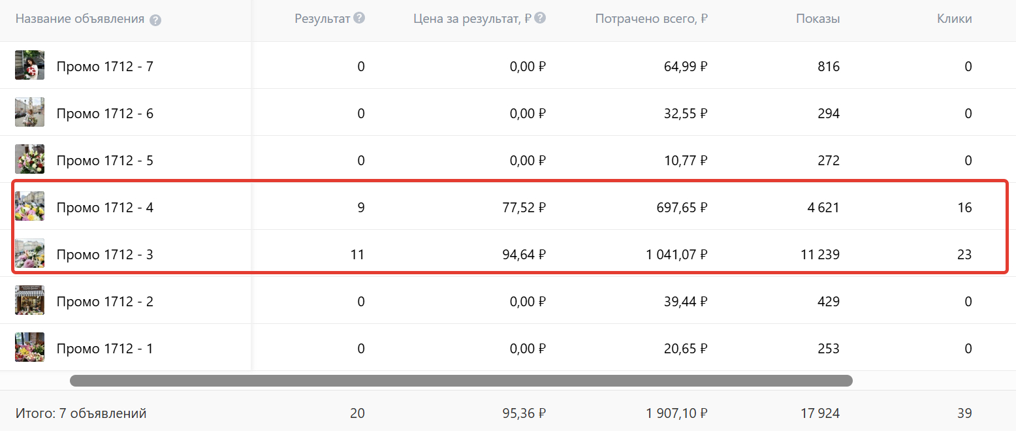This screenshot has height=431, width=1016.
Task: Sort by Клики column header
Action: (954, 19)
